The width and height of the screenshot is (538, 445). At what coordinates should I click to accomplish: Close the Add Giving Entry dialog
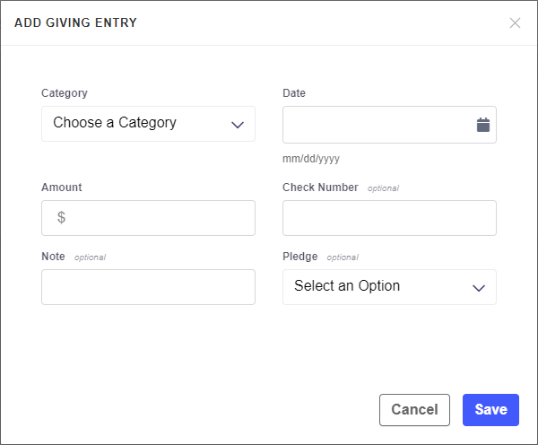[515, 22]
